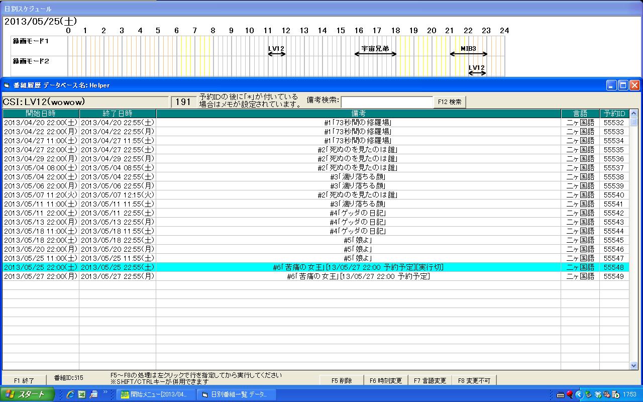Click the program history window title icon
643x402 pixels.
tap(7, 85)
